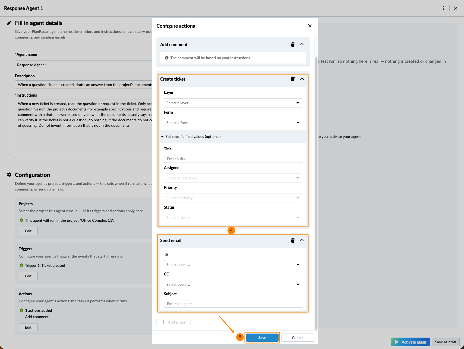Open the Select a status dropdown
The height and width of the screenshot is (349, 464).
tap(233, 218)
